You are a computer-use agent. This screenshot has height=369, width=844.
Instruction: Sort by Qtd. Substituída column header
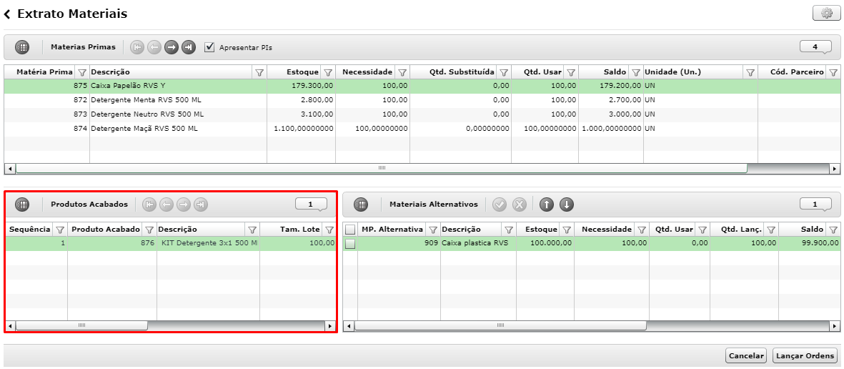[462, 72]
